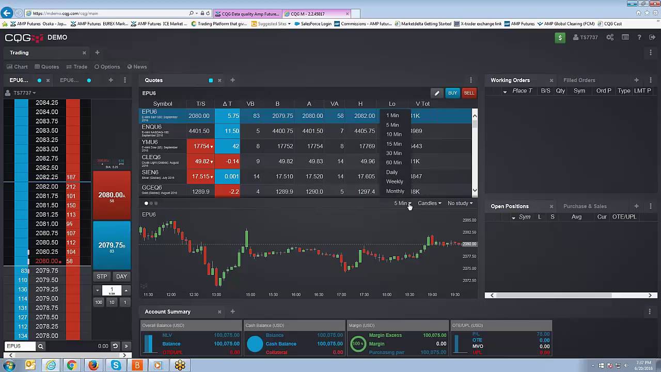
Task: Increase order size with the up arrow
Action: point(126,290)
